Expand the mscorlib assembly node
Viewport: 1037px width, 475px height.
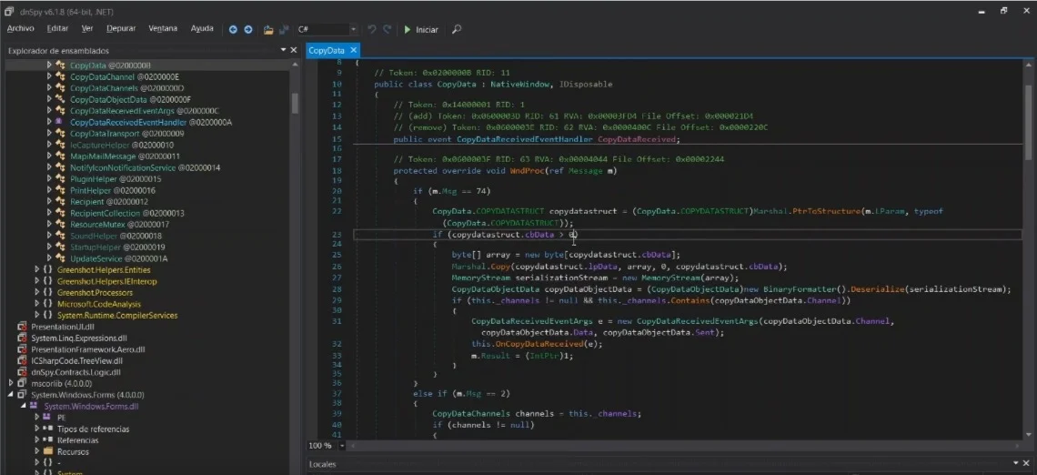(x=12, y=383)
